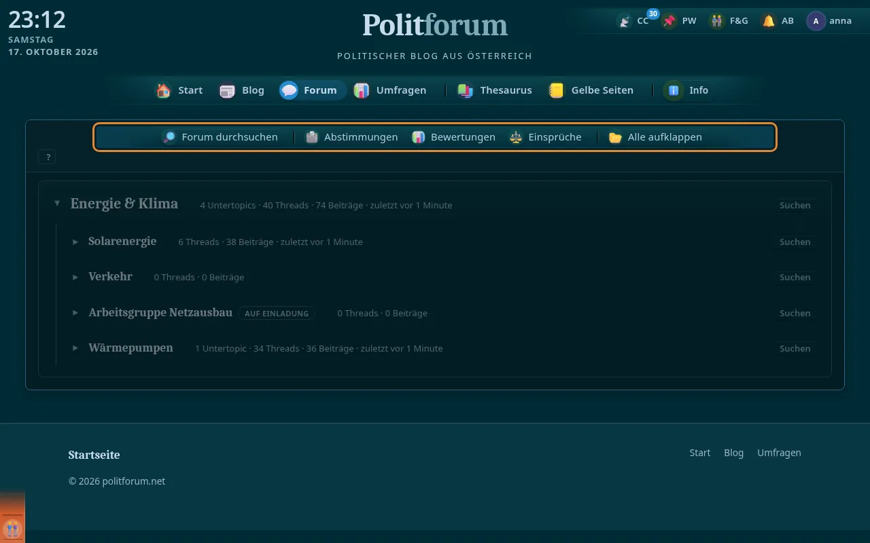Click the Umfragen chart icon
This screenshot has width=870, height=543.
pyautogui.click(x=362, y=90)
